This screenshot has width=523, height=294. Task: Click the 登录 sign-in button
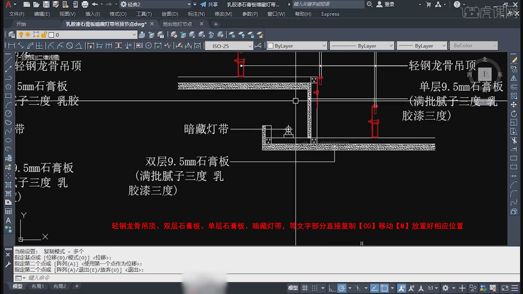(x=385, y=4)
